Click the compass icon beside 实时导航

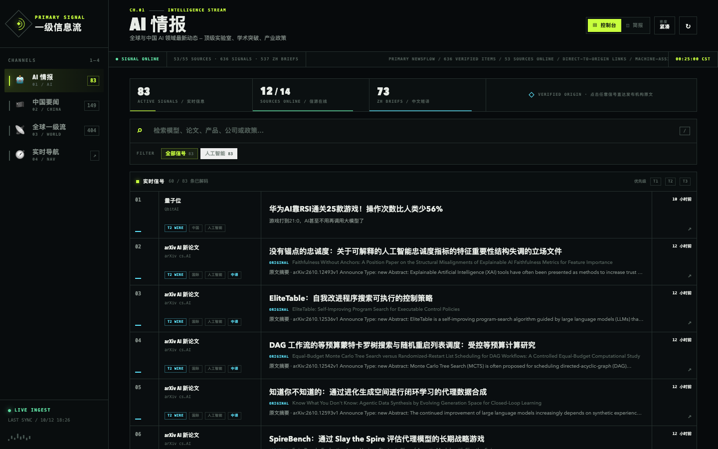click(20, 155)
